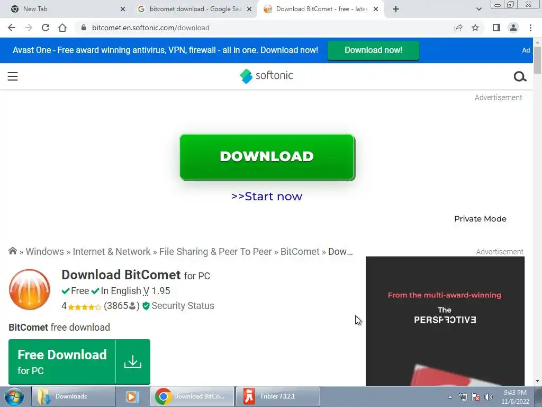Open the Windows Start orb

(x=14, y=396)
